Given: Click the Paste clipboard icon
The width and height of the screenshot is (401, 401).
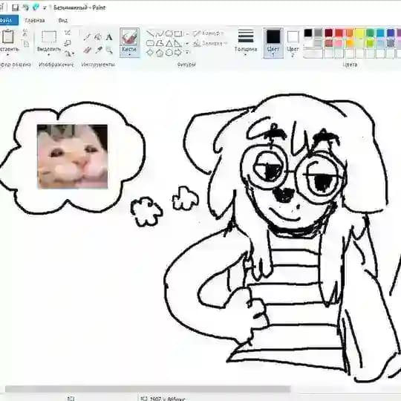Looking at the screenshot, I should pos(8,36).
